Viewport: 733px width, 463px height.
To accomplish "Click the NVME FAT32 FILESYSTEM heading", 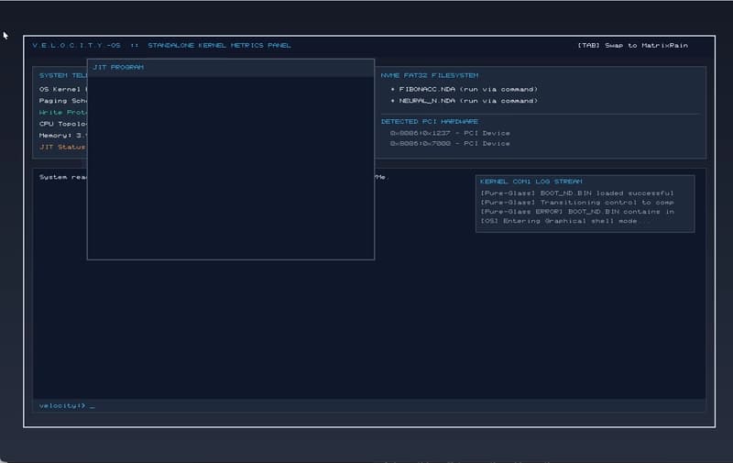I will tap(429, 75).
